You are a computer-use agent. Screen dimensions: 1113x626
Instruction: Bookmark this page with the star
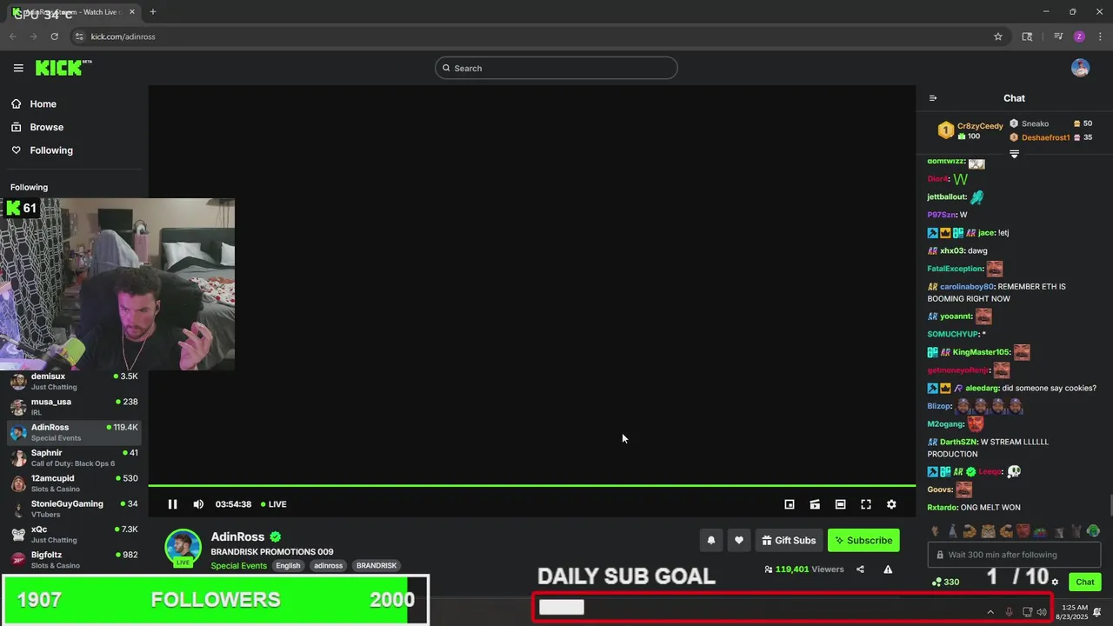pyautogui.click(x=998, y=37)
